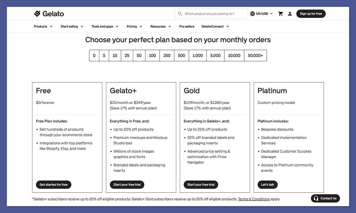
Task: Click the product search input field
Action: click(x=211, y=14)
